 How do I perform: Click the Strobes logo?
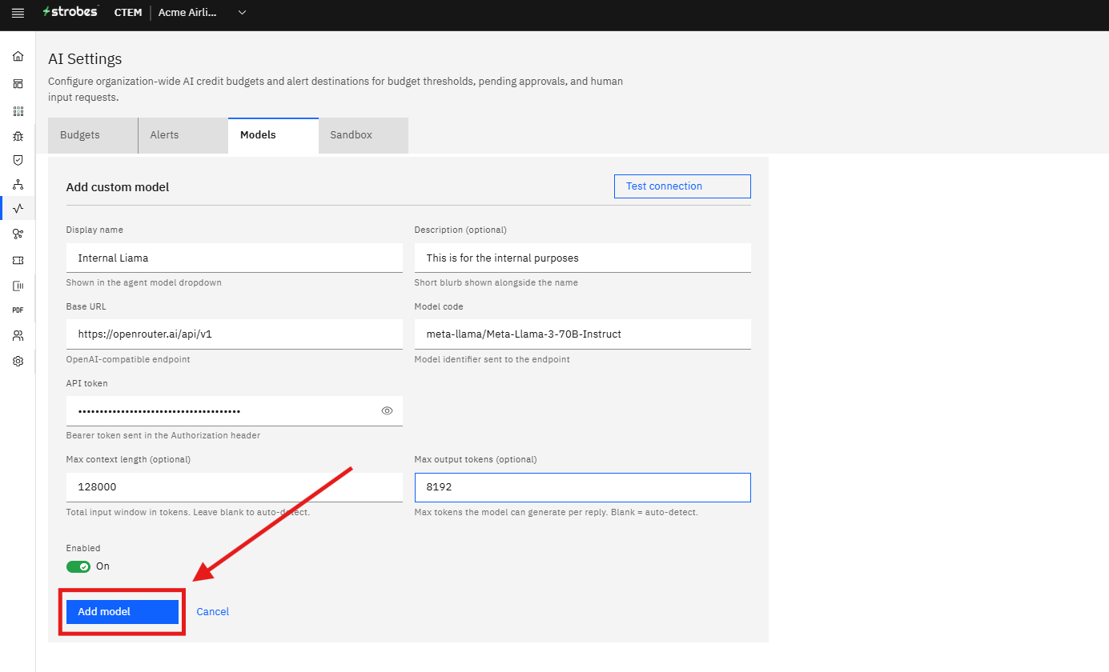tap(70, 12)
